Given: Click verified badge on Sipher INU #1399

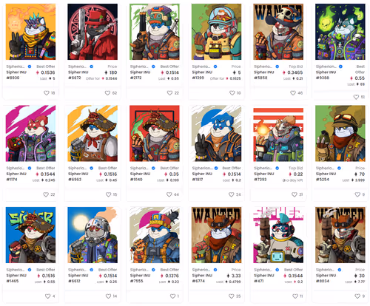Looking at the screenshot, I should 215,67.
